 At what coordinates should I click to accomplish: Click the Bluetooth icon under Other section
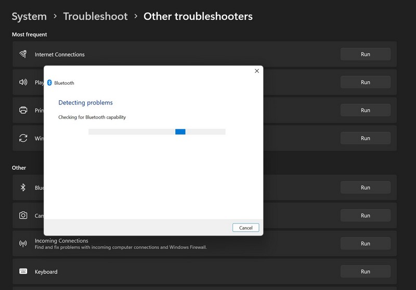pyautogui.click(x=23, y=188)
